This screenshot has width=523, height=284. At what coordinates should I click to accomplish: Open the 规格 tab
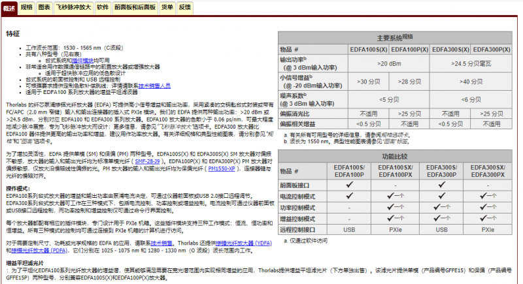[x=26, y=7]
